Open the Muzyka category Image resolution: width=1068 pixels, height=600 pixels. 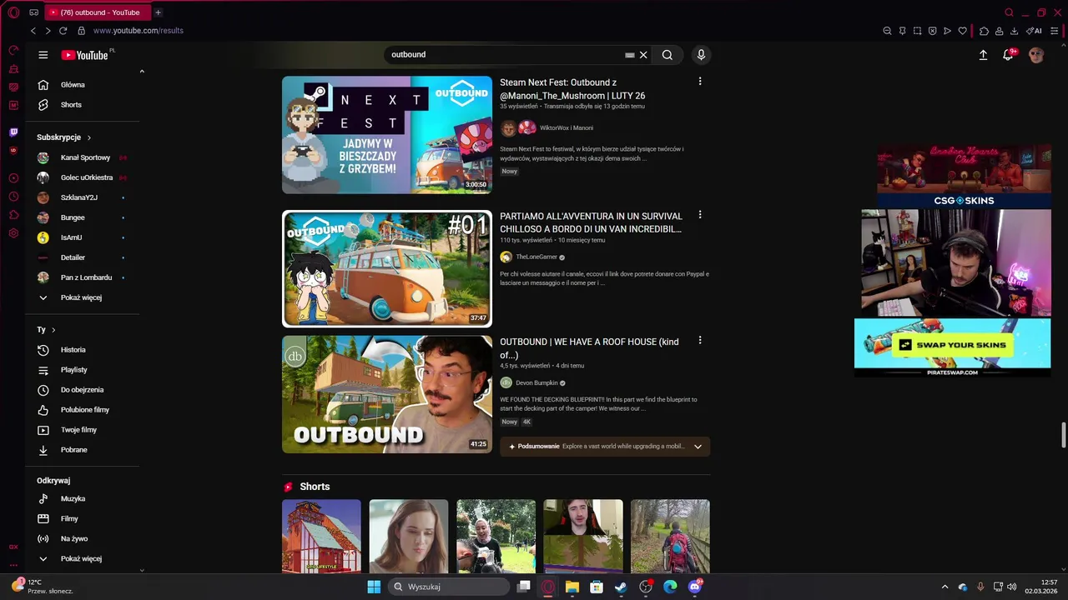[73, 498]
